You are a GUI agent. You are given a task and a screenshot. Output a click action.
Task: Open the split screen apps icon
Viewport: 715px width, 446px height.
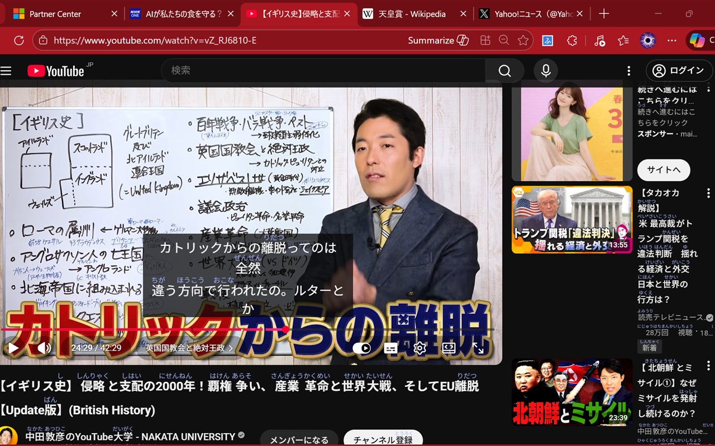[485, 40]
